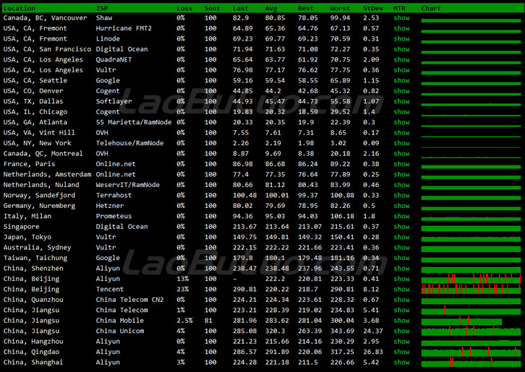The width and height of the screenshot is (525, 372).
Task: Click show link for Qingdao Aliyun
Action: pyautogui.click(x=401, y=352)
